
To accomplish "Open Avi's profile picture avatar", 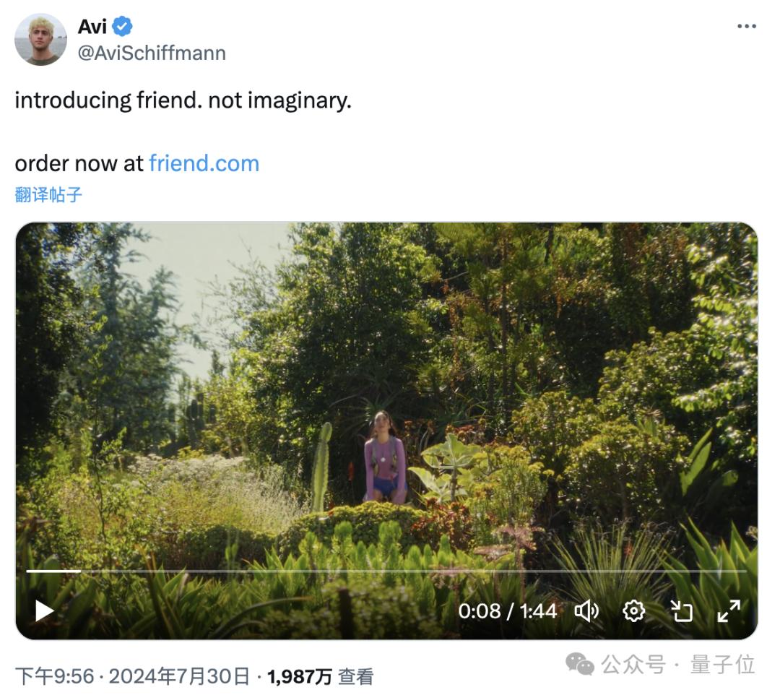I will 40,39.
